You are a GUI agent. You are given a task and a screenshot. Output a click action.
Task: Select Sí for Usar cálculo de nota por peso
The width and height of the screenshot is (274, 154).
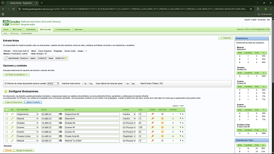pyautogui.click(x=125, y=84)
